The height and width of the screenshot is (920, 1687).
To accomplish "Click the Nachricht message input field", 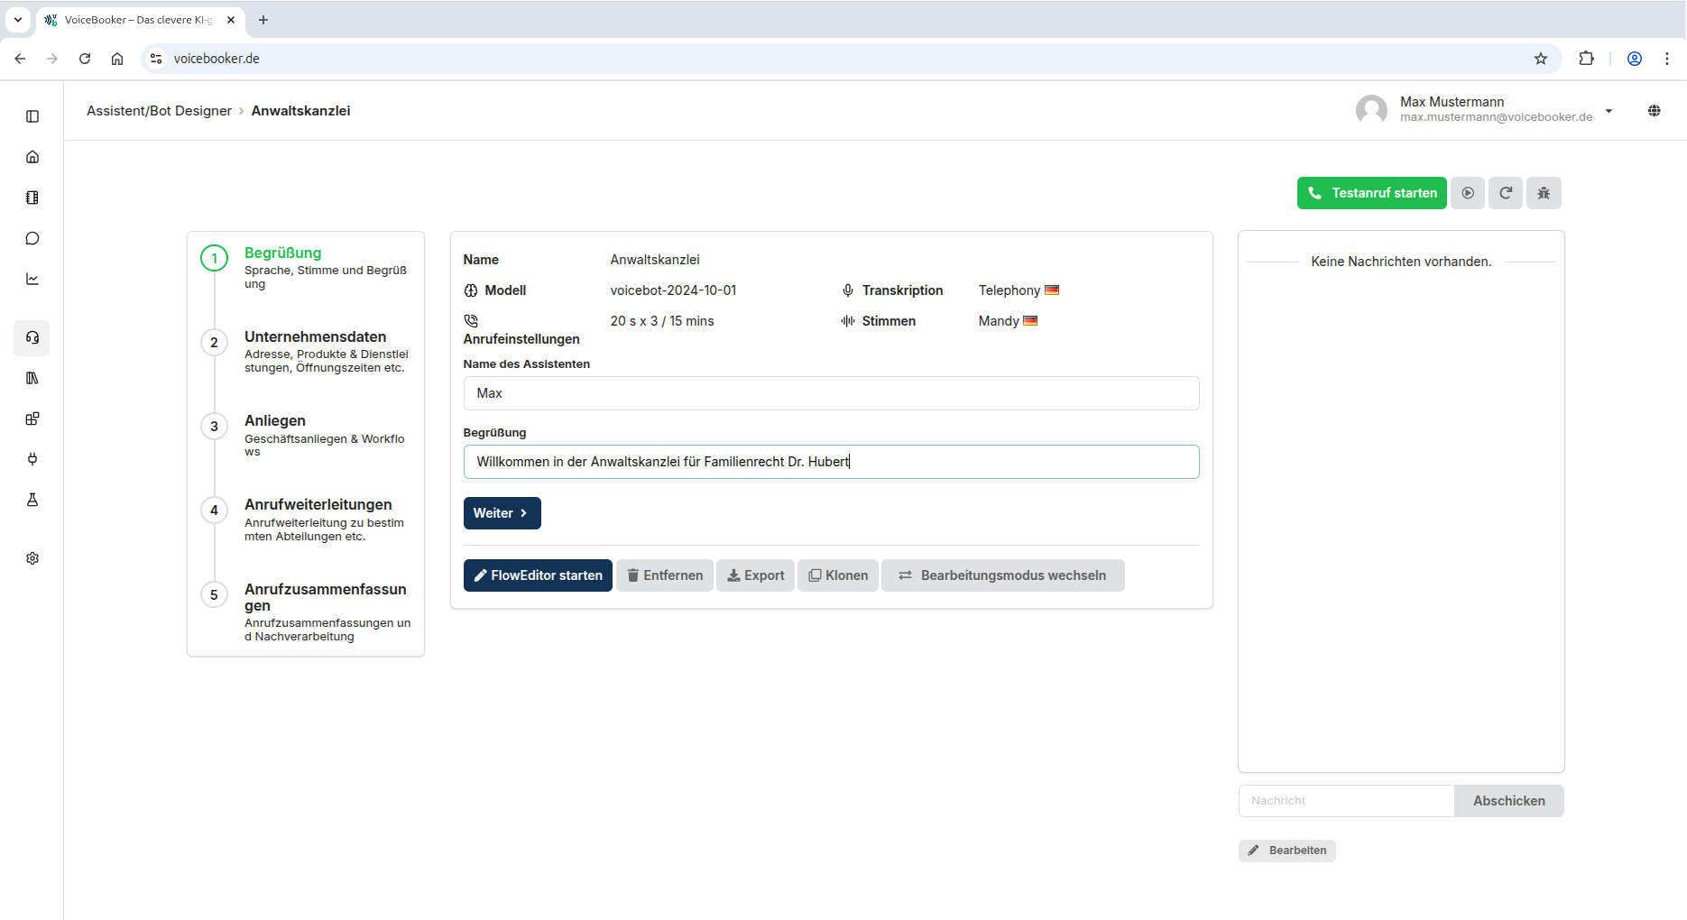I will tap(1345, 800).
